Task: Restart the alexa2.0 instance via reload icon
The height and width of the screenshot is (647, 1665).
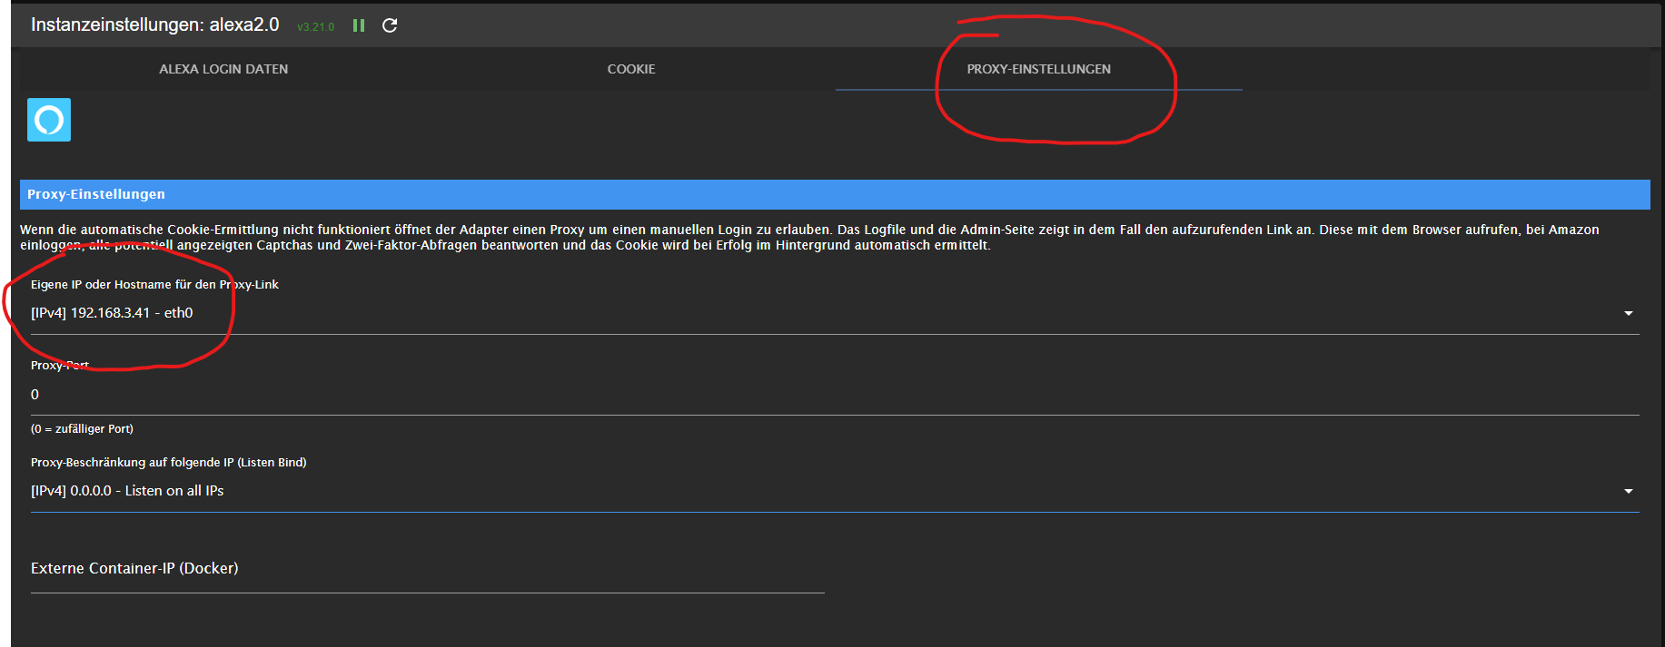Action: coord(390,25)
